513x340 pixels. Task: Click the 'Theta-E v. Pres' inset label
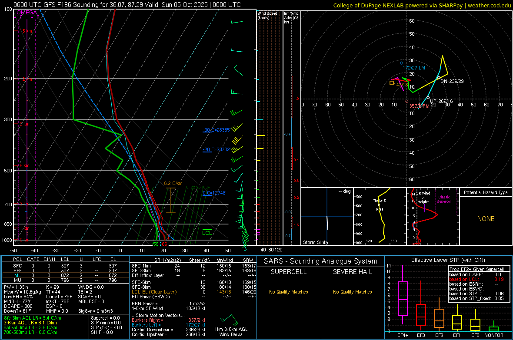tap(380, 205)
